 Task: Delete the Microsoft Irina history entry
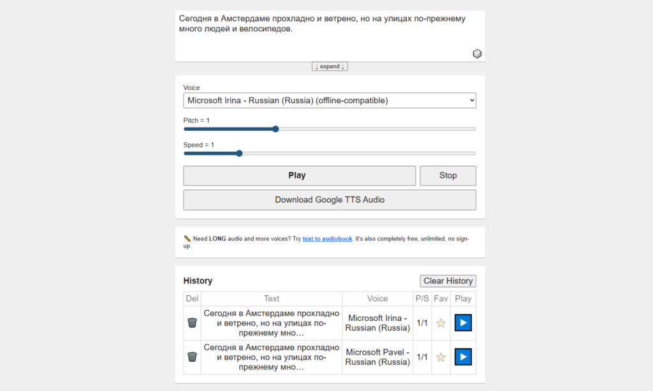click(192, 323)
